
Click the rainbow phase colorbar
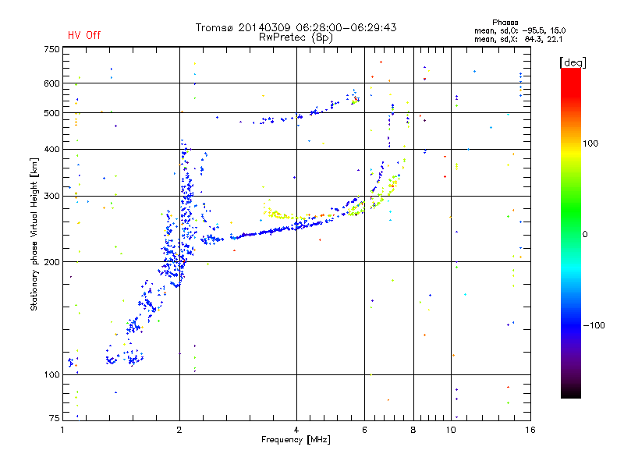coord(571,232)
